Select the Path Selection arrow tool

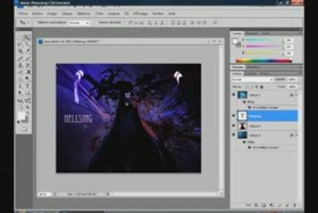coord(20,93)
